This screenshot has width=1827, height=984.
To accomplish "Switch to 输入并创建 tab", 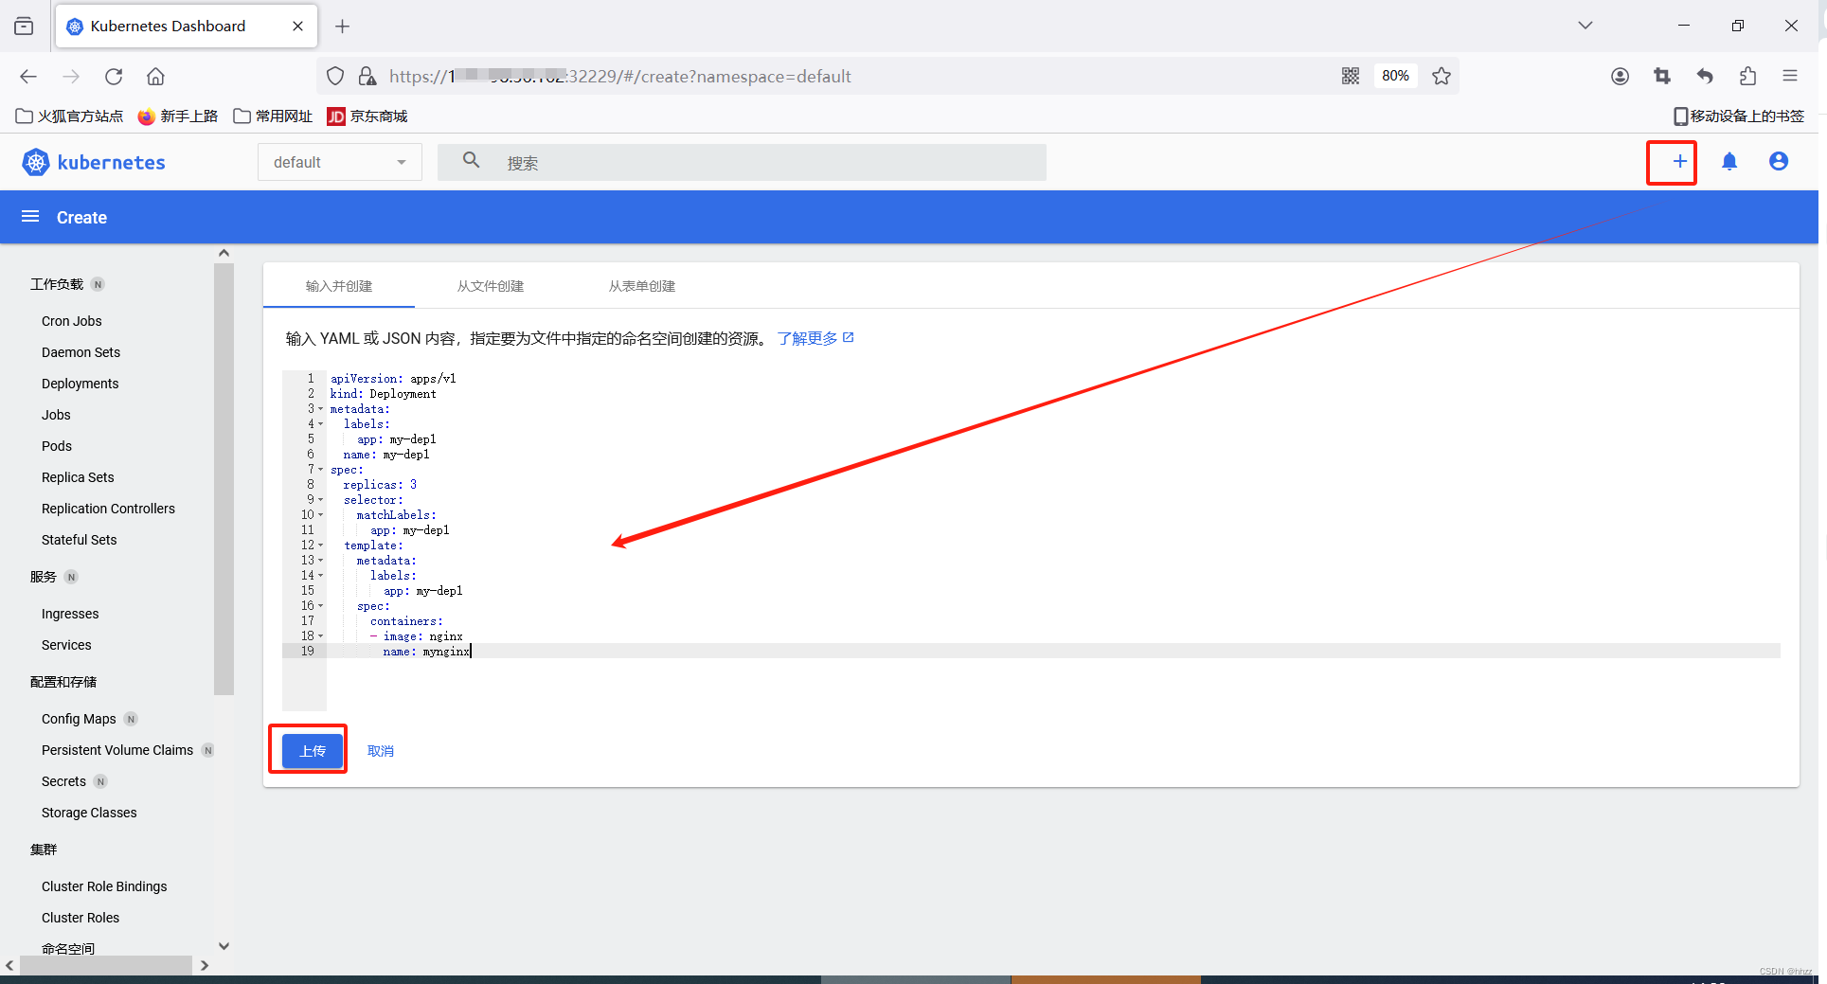I will (x=339, y=286).
